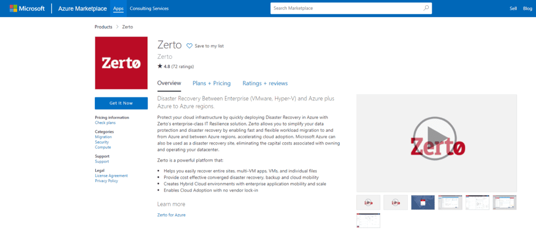Select the first video thumbnail
Screen dimensions: 536x250
click(368, 202)
